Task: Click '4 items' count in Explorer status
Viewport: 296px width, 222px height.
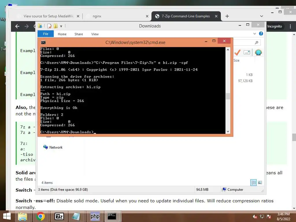Action: (47, 183)
